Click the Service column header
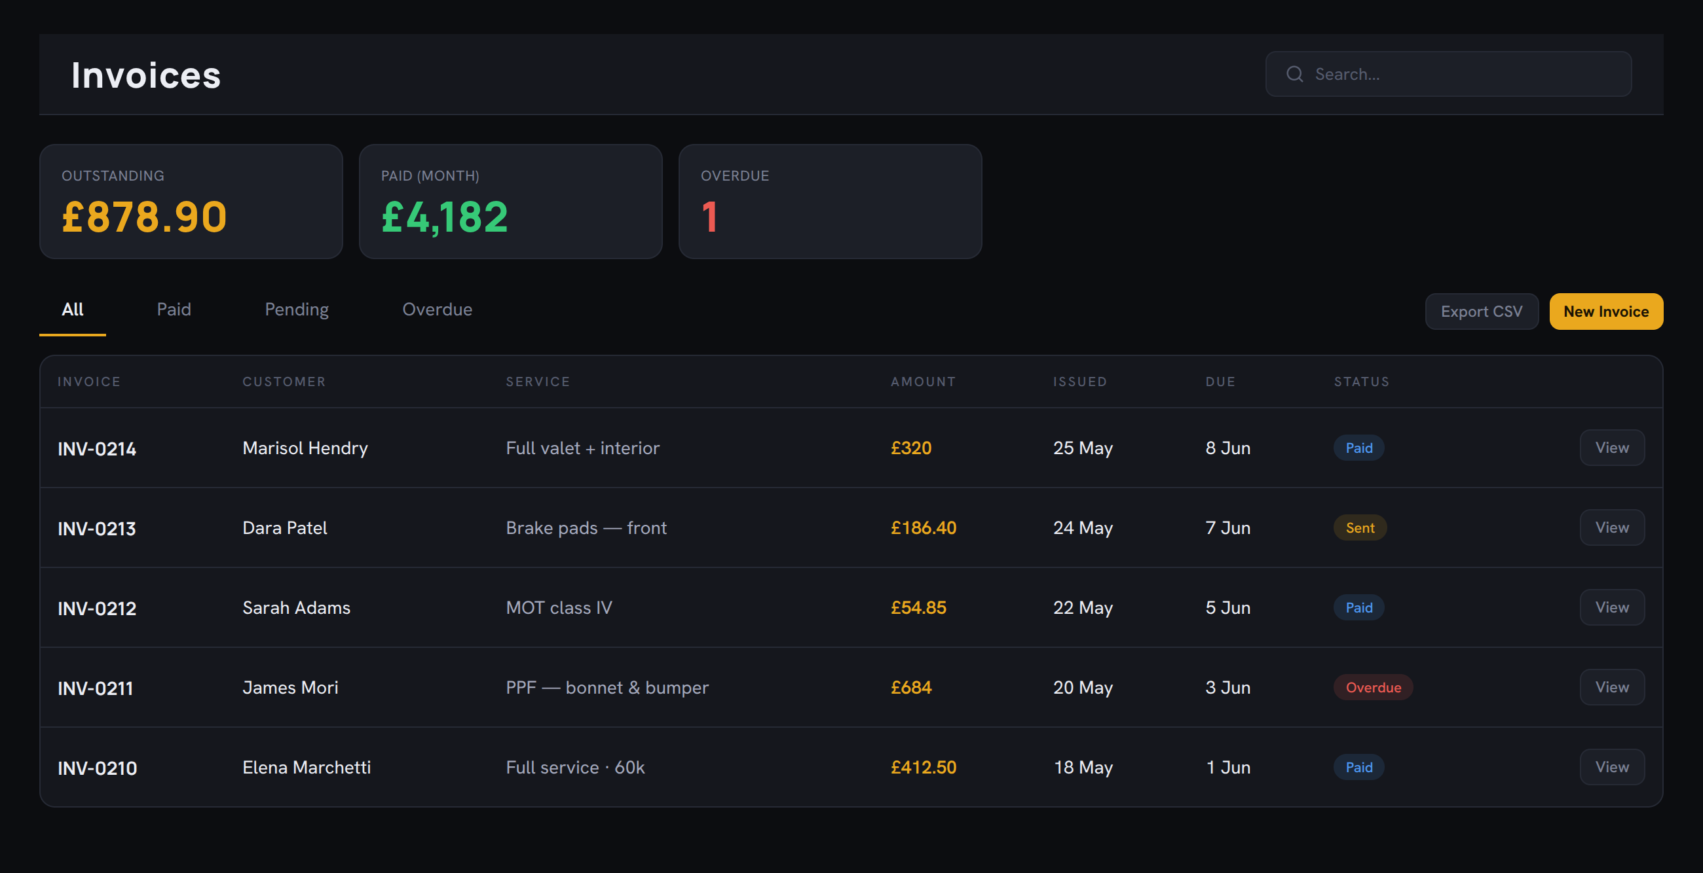 [x=538, y=382]
